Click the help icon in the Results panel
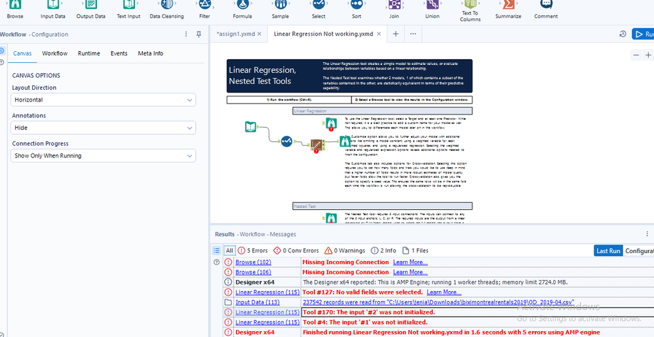 216,262
